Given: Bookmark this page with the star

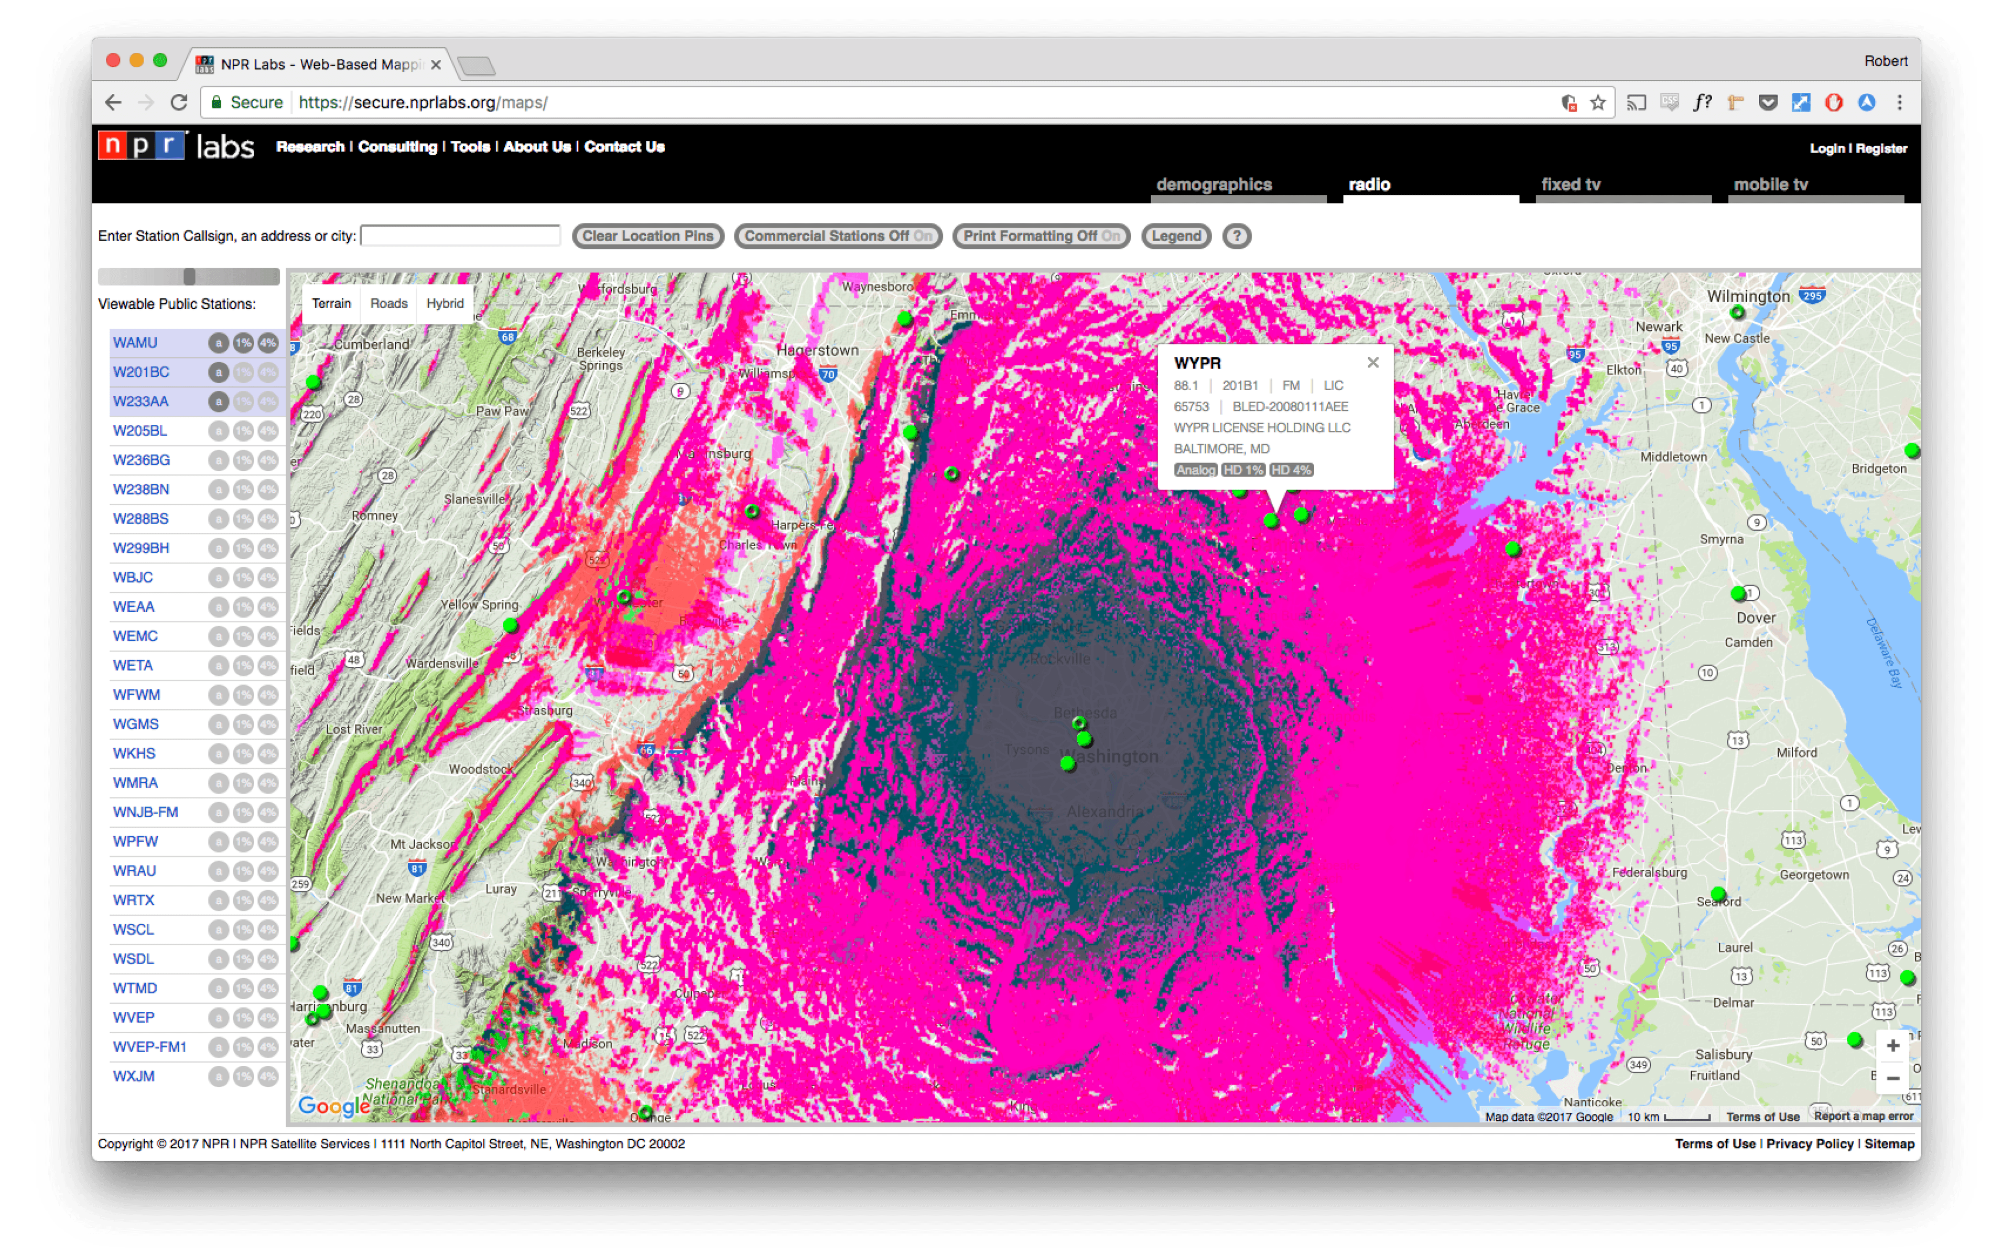Looking at the screenshot, I should pyautogui.click(x=1597, y=102).
